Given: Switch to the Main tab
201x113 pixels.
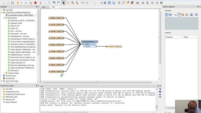Looking at the screenshot, I should click(53, 7).
